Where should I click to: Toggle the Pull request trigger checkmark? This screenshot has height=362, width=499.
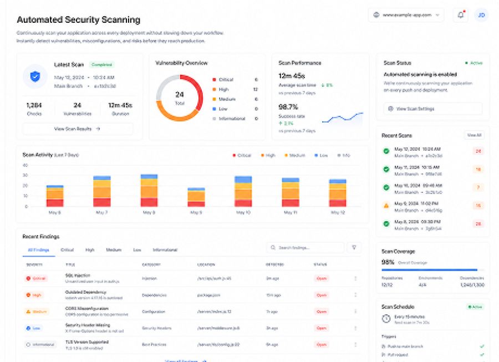point(482,355)
